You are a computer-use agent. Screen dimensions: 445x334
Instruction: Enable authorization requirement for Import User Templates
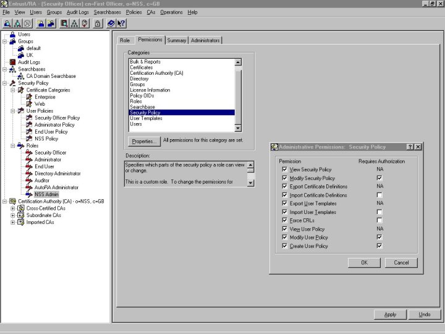[379, 212]
